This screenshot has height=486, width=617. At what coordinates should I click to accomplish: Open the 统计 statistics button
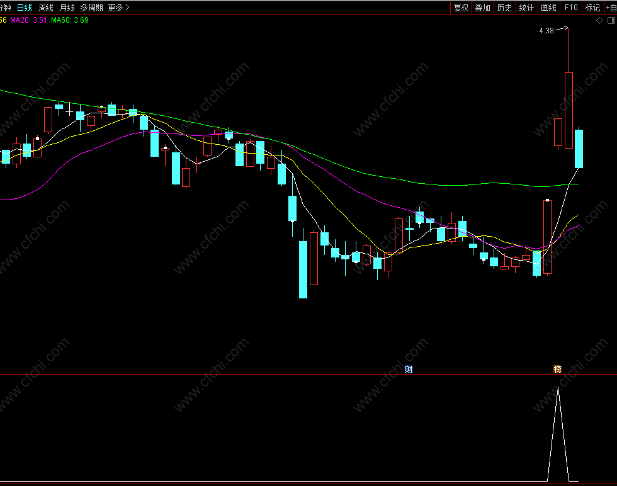point(526,8)
